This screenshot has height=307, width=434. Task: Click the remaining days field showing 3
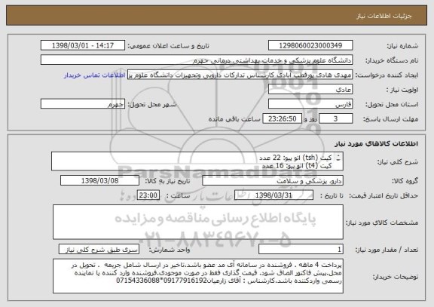[x=336, y=119]
